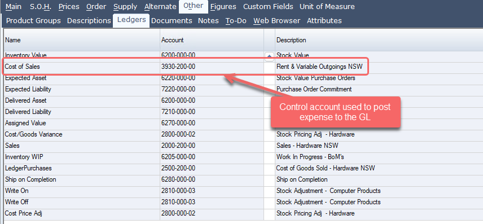Click the Sales ledger name
483x224 pixels.
point(12,146)
